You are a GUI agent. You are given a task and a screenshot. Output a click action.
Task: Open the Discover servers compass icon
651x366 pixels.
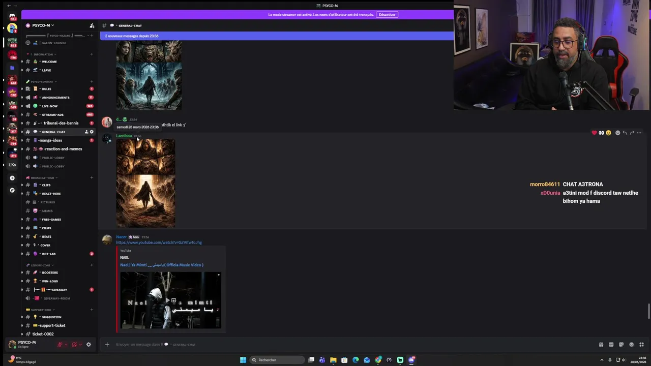(12, 190)
